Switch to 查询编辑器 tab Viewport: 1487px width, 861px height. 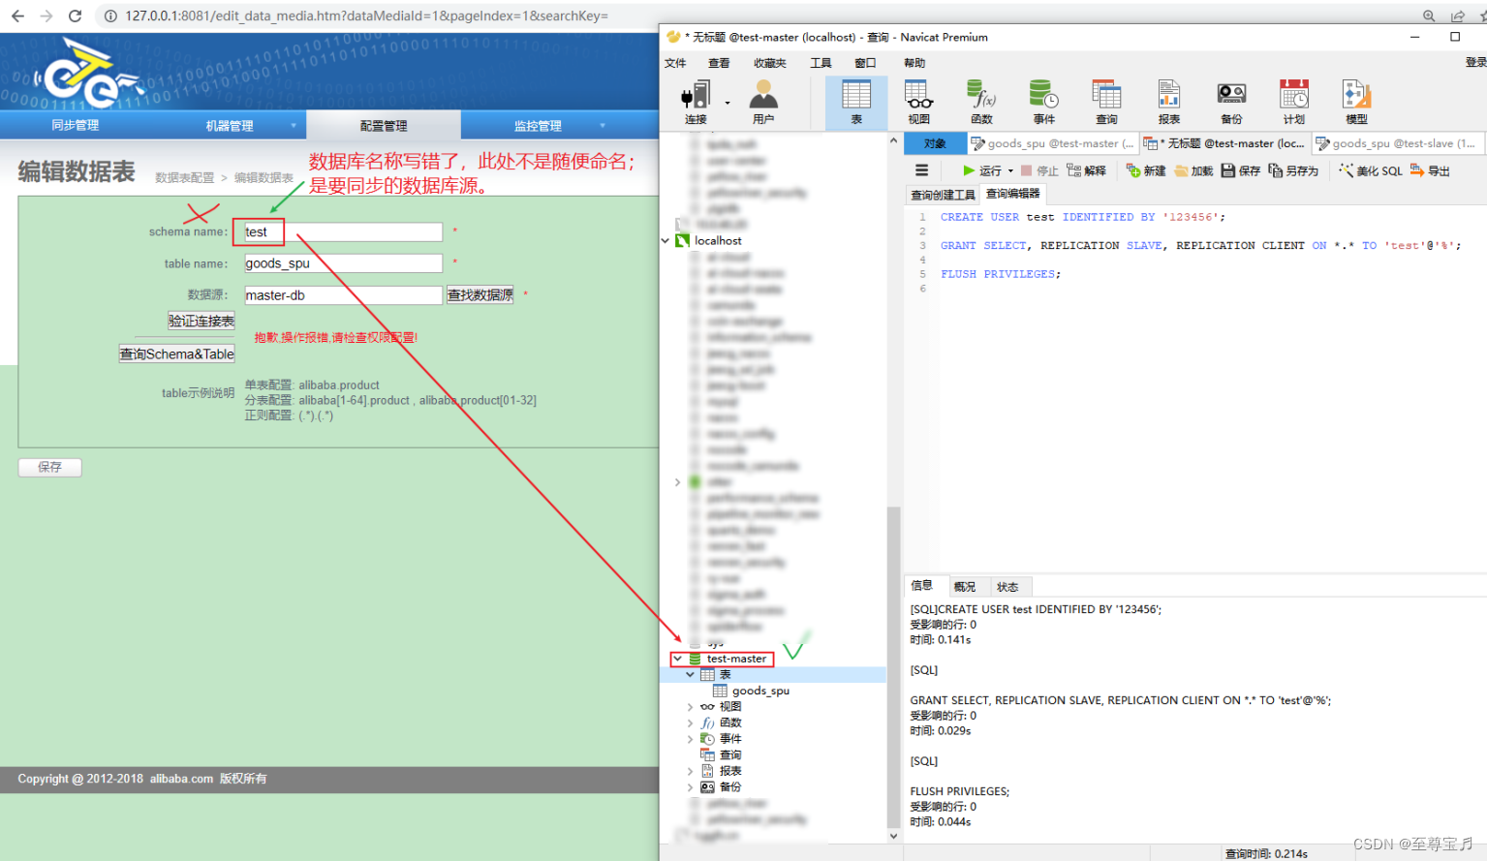coord(1012,194)
